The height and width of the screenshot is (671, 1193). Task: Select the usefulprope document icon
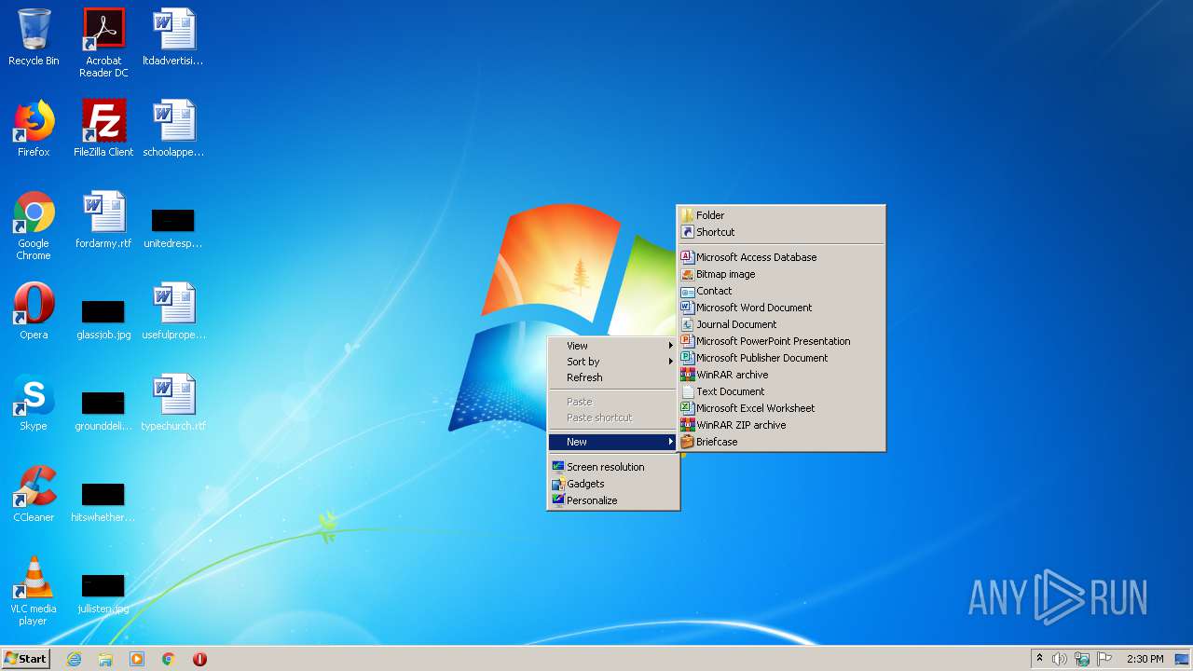pos(173,311)
